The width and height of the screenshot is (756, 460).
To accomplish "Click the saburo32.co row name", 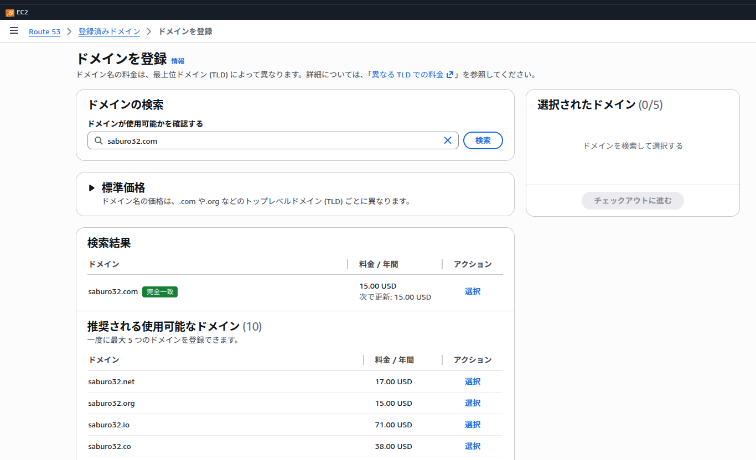I will (x=109, y=446).
